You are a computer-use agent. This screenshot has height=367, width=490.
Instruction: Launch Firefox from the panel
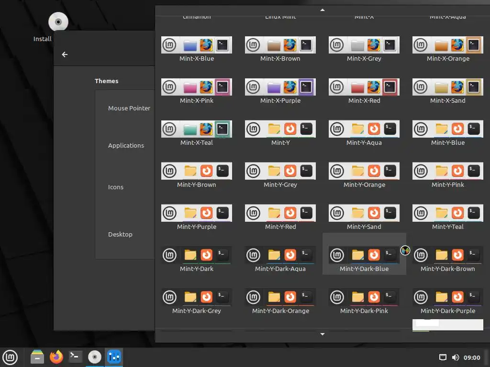[56, 356]
